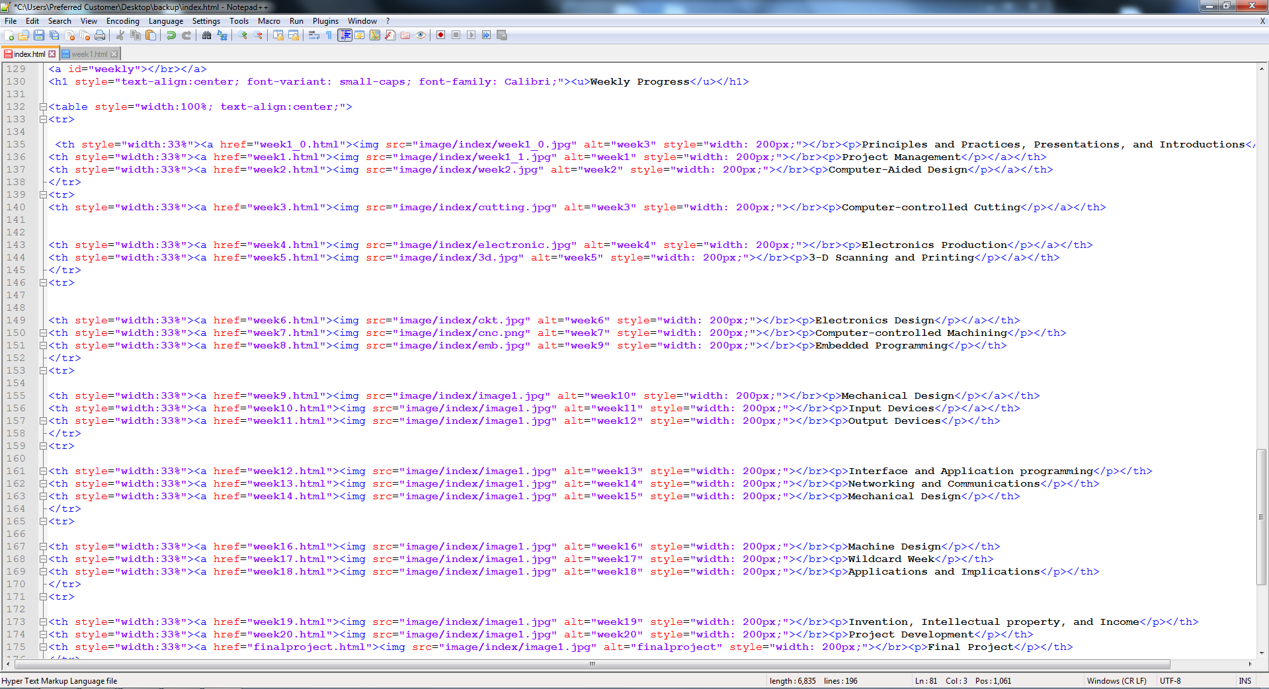Collapse the fold marker on line 161
The width and height of the screenshot is (1269, 689).
click(x=43, y=471)
